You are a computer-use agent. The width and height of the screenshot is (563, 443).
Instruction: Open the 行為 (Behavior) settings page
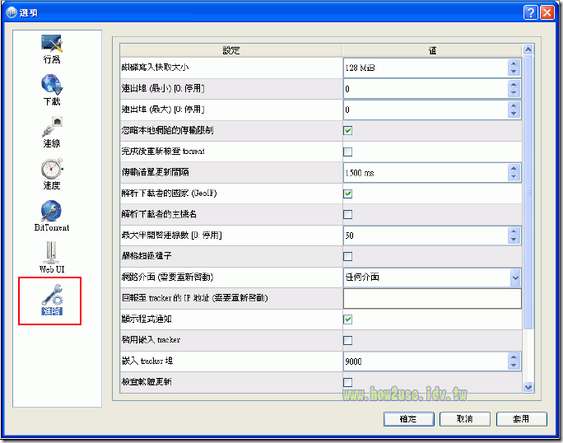click(x=52, y=49)
